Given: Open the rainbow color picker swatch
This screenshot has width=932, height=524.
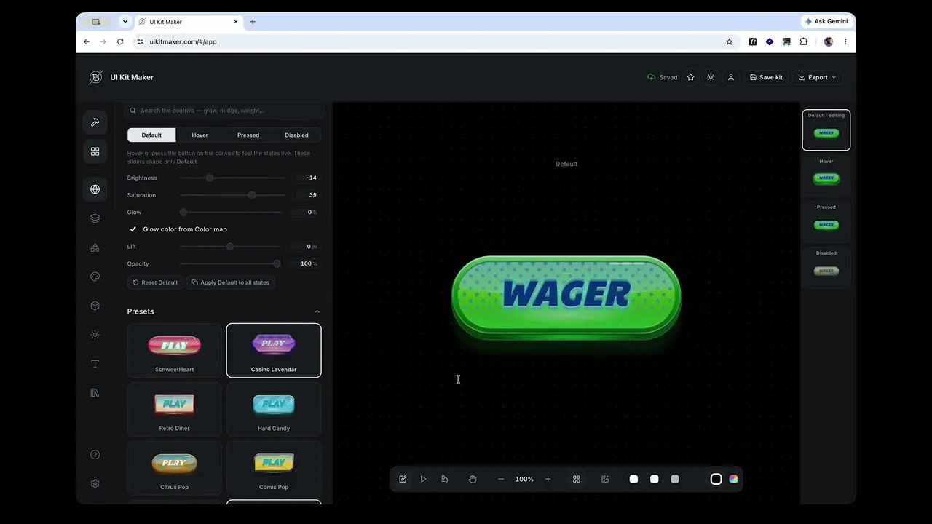Looking at the screenshot, I should pyautogui.click(x=733, y=479).
